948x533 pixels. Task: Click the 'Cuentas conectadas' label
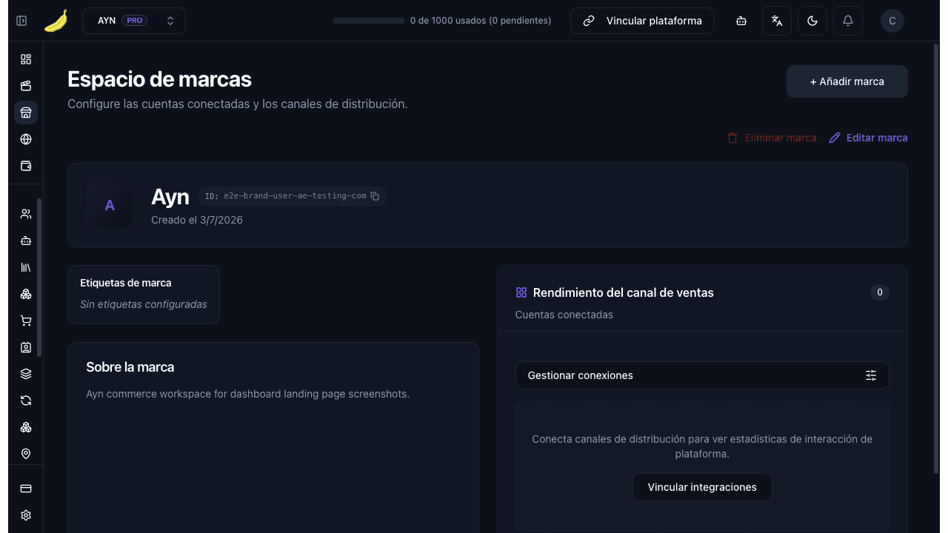pyautogui.click(x=564, y=315)
